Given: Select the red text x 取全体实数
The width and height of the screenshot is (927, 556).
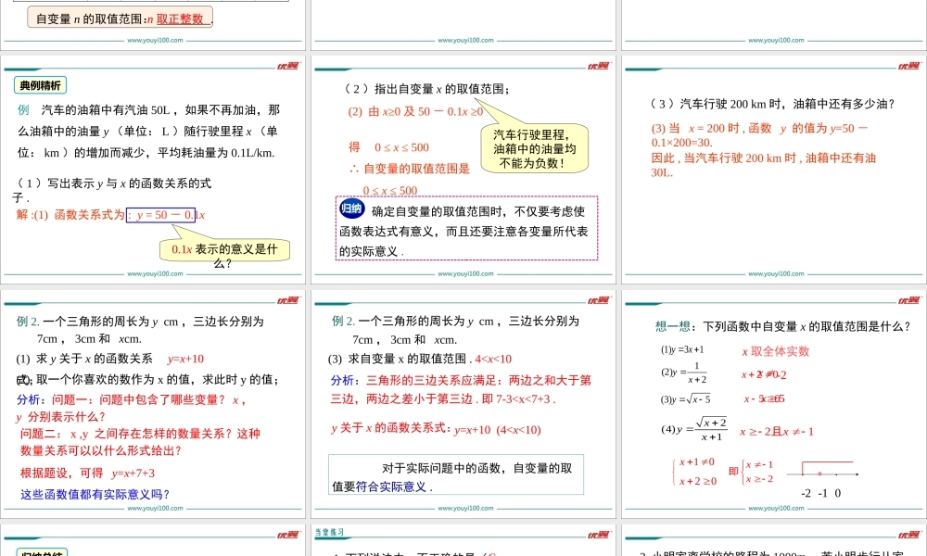Looking at the screenshot, I should [775, 351].
